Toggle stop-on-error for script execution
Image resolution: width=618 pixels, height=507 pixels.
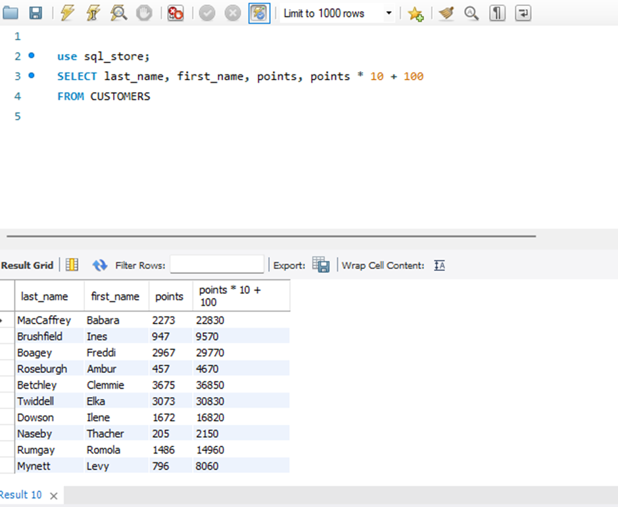coord(175,13)
